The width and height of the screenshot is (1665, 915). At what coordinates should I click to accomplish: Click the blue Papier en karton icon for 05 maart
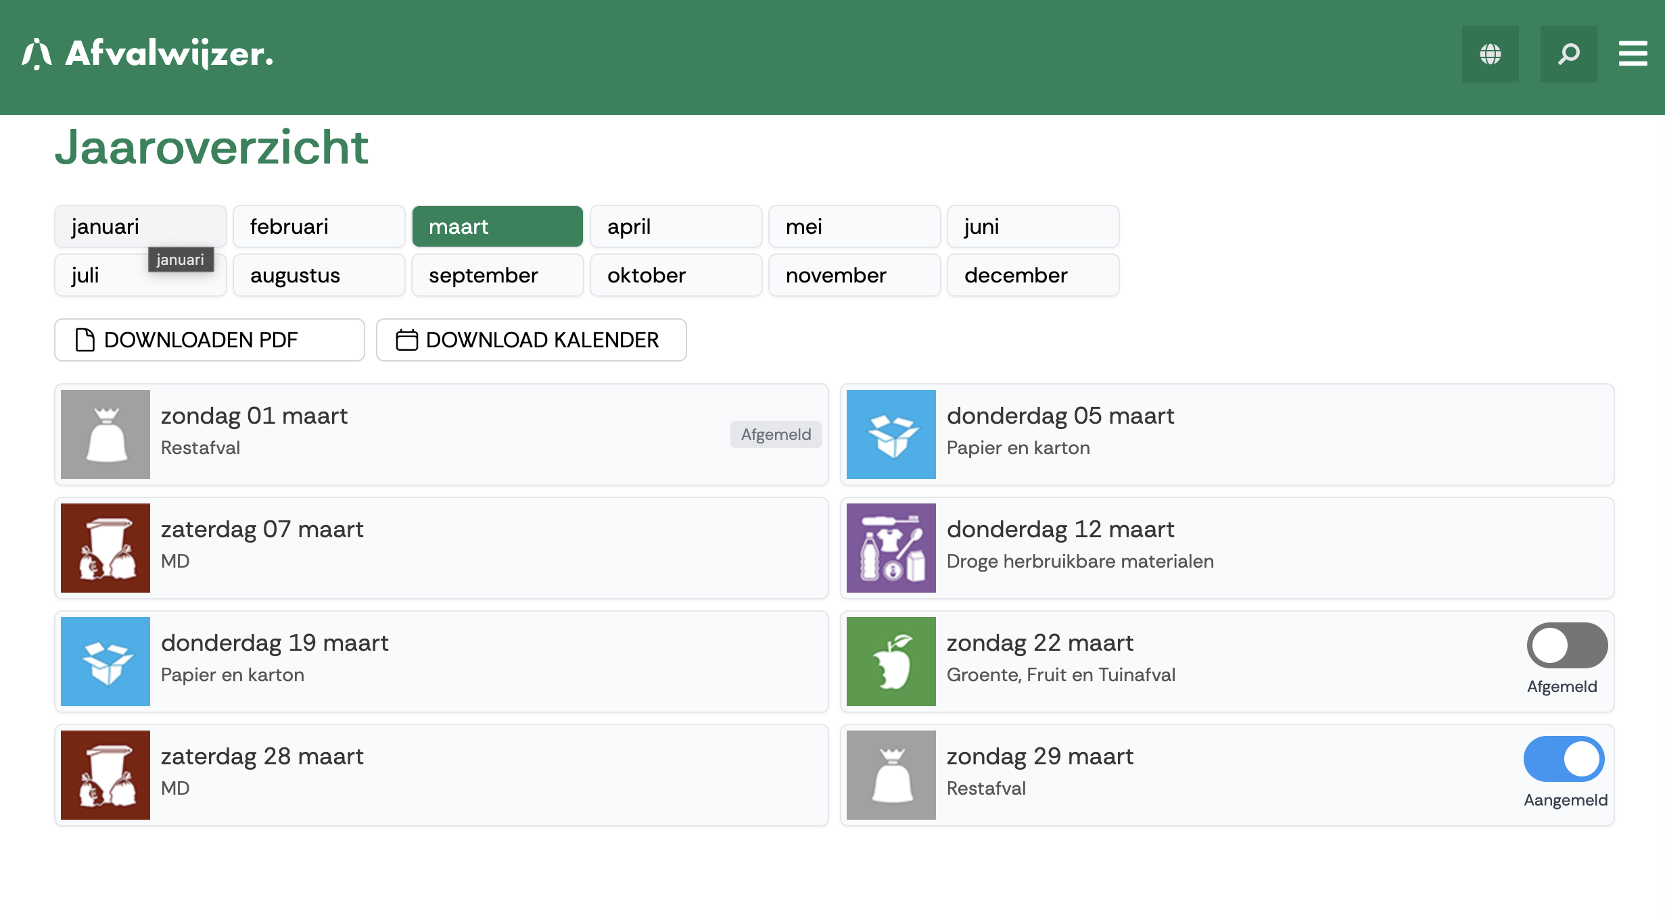891,434
